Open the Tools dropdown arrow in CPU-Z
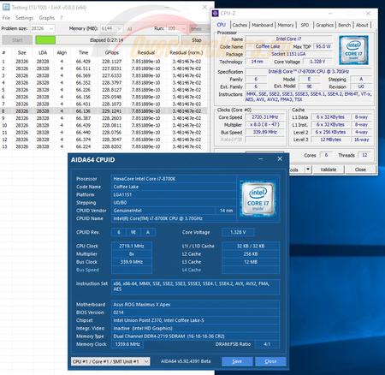 point(308,170)
